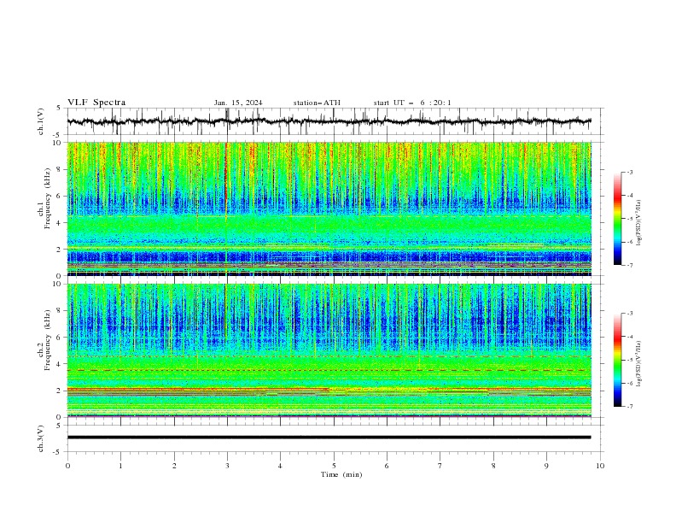The image size is (676, 523).
Task: Pick the ch.1 spectrogram color scale bar
Action: click(x=617, y=219)
